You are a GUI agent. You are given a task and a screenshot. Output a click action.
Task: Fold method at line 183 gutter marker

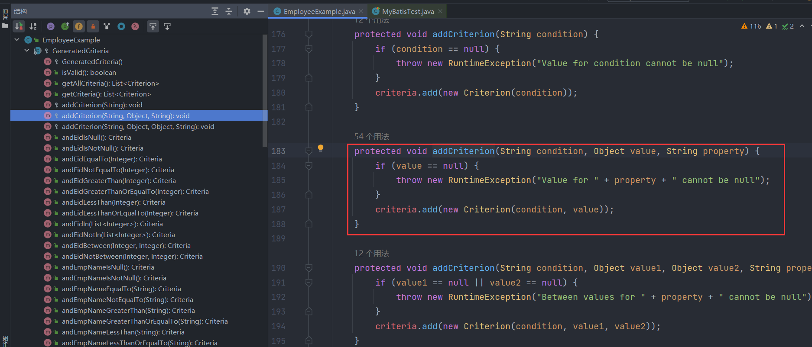coord(309,151)
